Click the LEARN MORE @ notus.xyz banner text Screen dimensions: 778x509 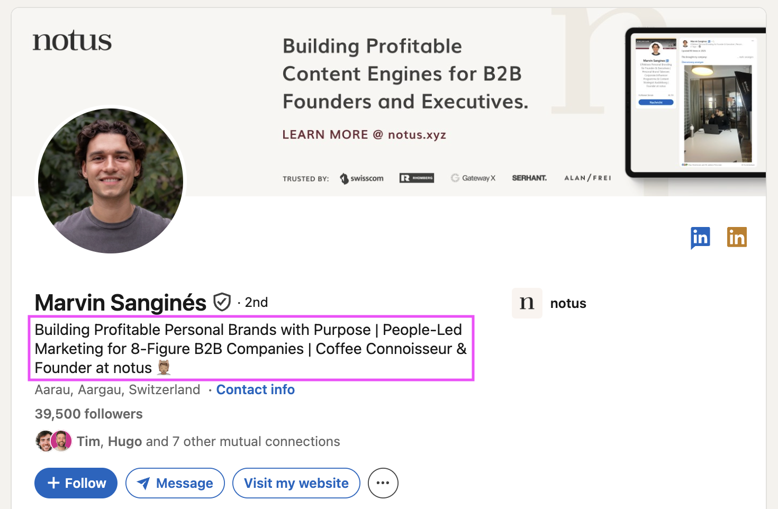click(x=364, y=135)
